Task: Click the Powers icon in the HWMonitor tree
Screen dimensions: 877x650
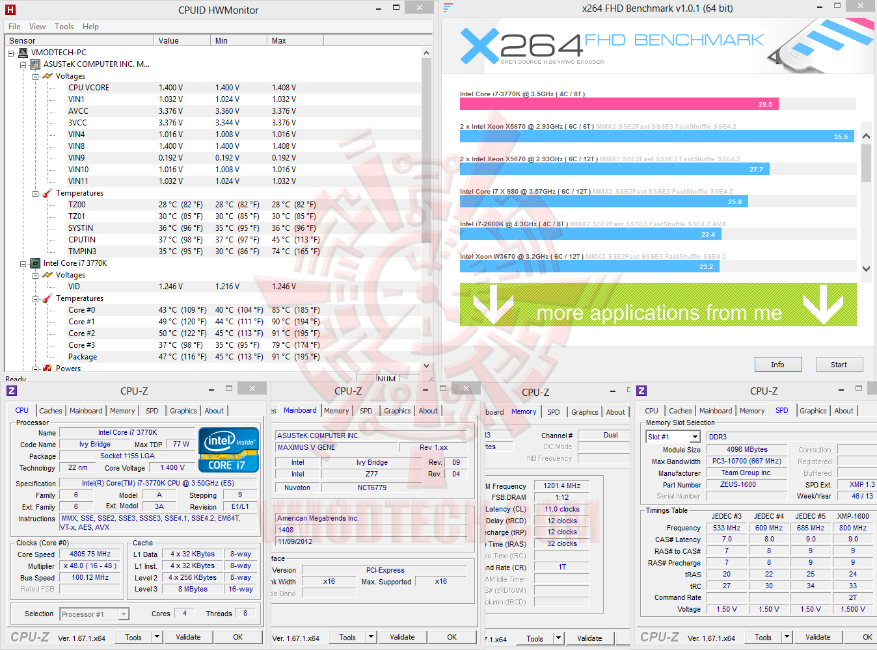Action: [47, 368]
